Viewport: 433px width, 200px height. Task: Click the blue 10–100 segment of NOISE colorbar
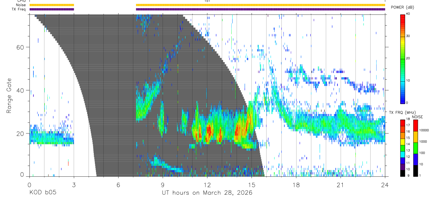pyautogui.click(x=415, y=159)
